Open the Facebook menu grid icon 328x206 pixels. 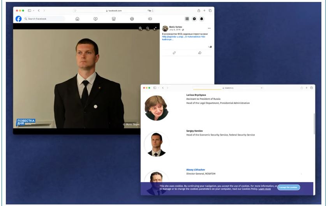pos(187,19)
